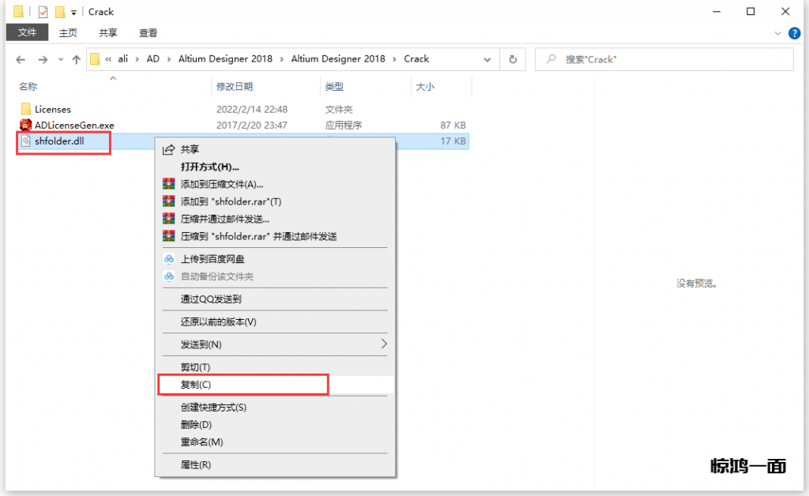Click the ADLicenseGen.exe application icon
809x496 pixels.
click(x=25, y=125)
